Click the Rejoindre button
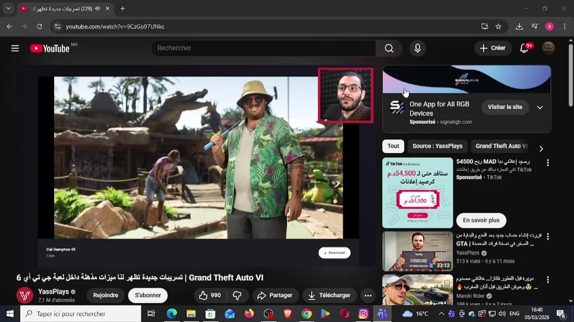Screen dimensions: 574x322 tap(106, 295)
